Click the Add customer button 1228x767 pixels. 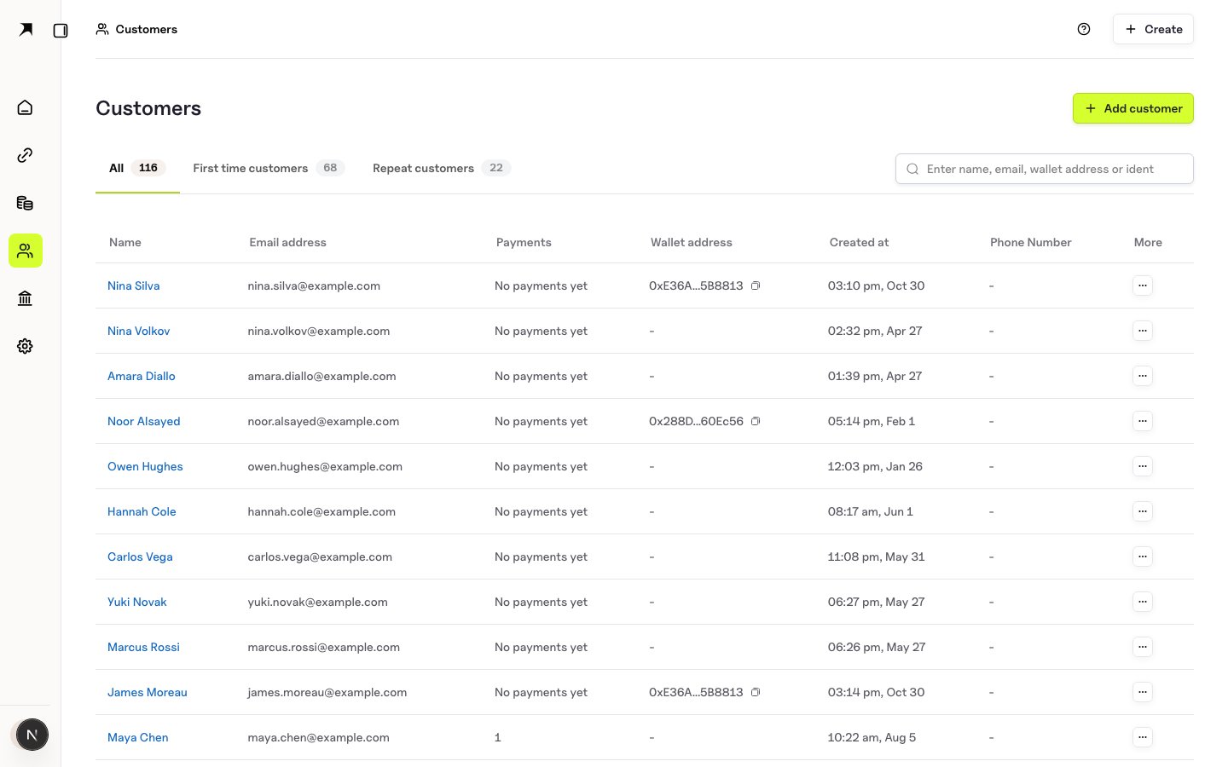(x=1133, y=108)
